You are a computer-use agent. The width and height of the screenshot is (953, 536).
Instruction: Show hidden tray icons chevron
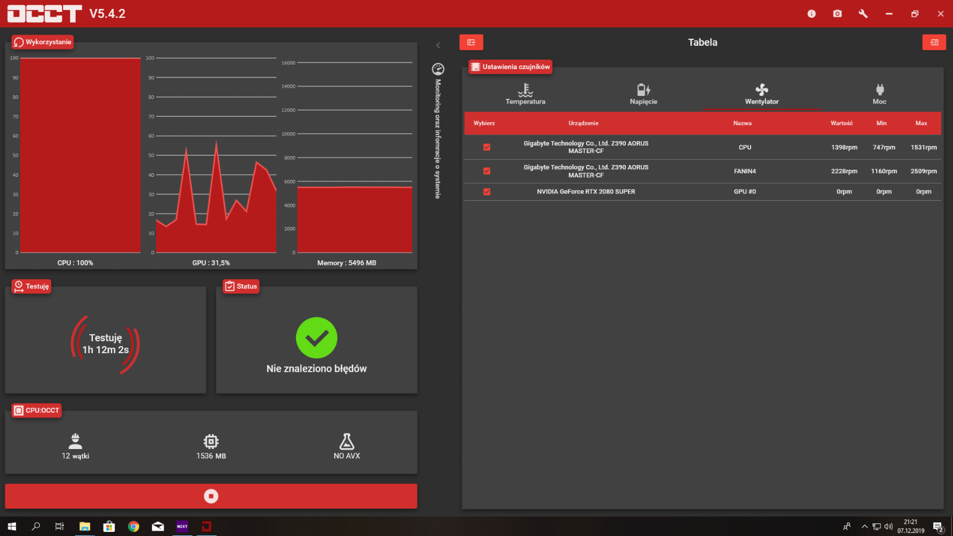(x=865, y=526)
